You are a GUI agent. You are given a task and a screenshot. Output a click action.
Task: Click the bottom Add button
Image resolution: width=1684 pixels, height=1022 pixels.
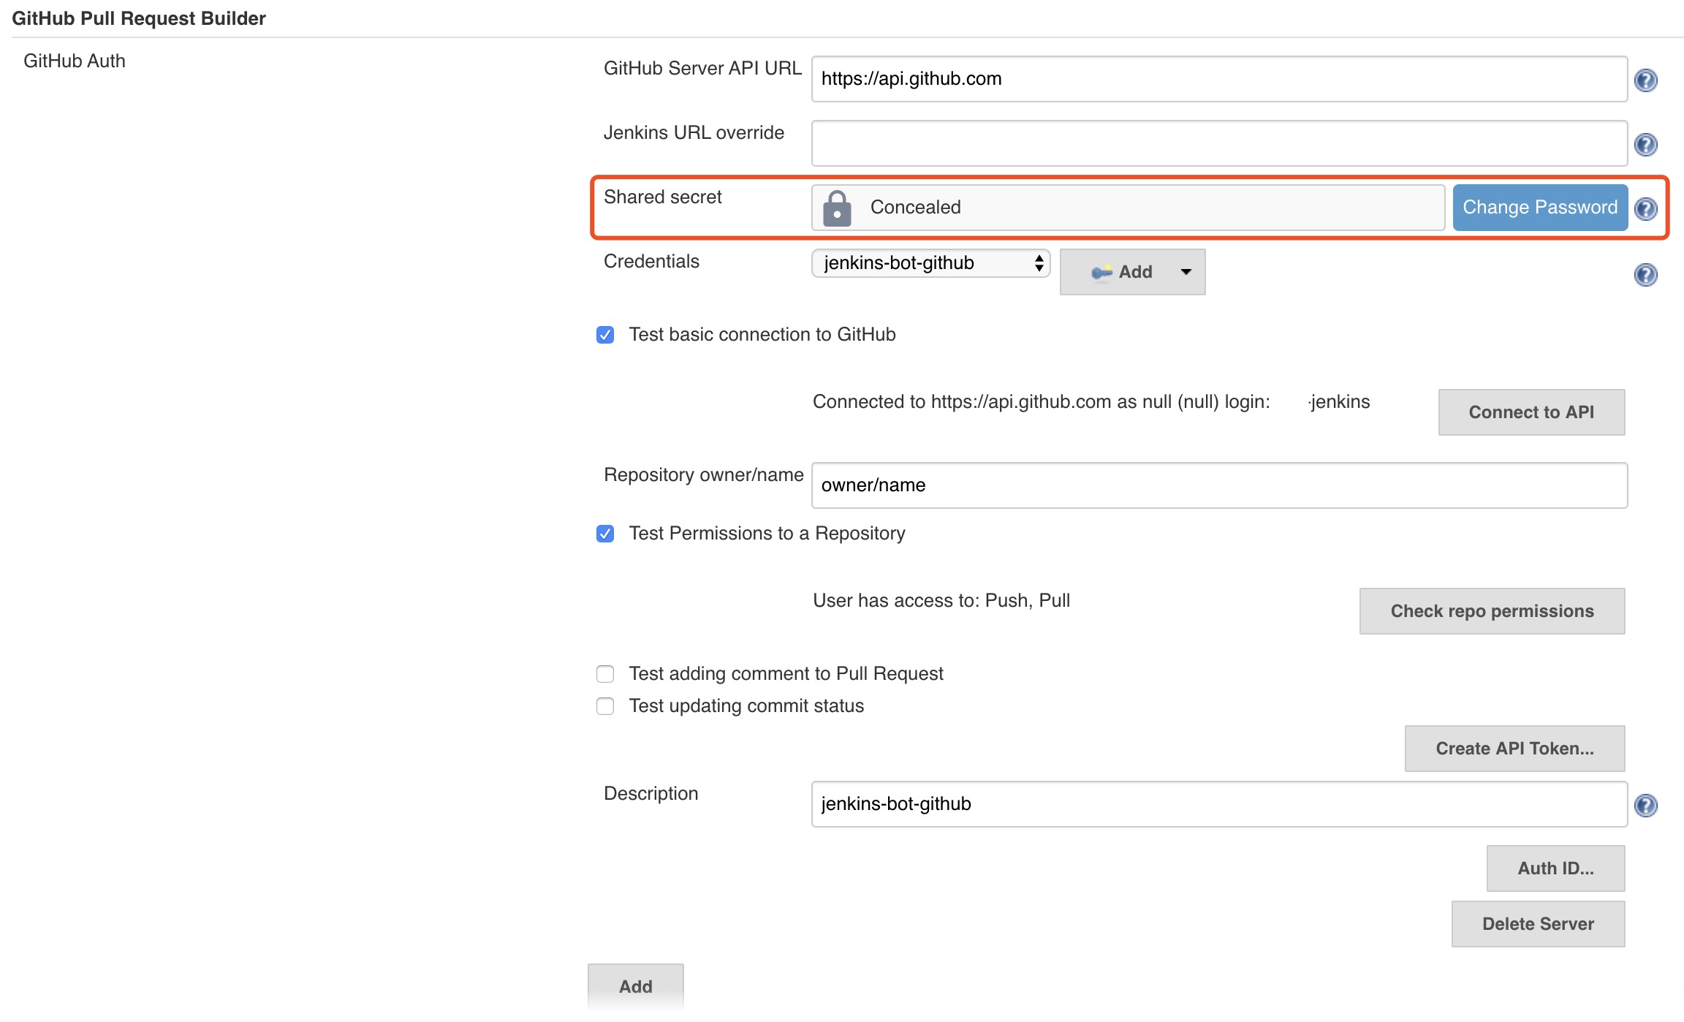tap(635, 987)
